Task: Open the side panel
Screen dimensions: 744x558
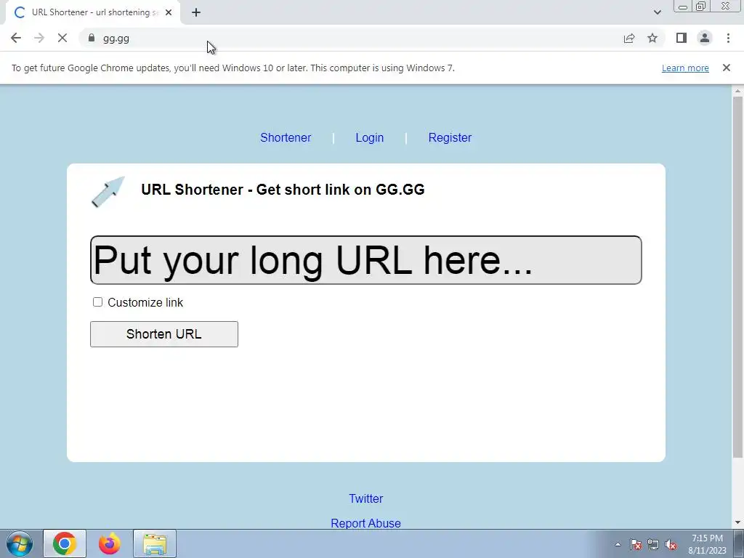Action: (x=682, y=38)
